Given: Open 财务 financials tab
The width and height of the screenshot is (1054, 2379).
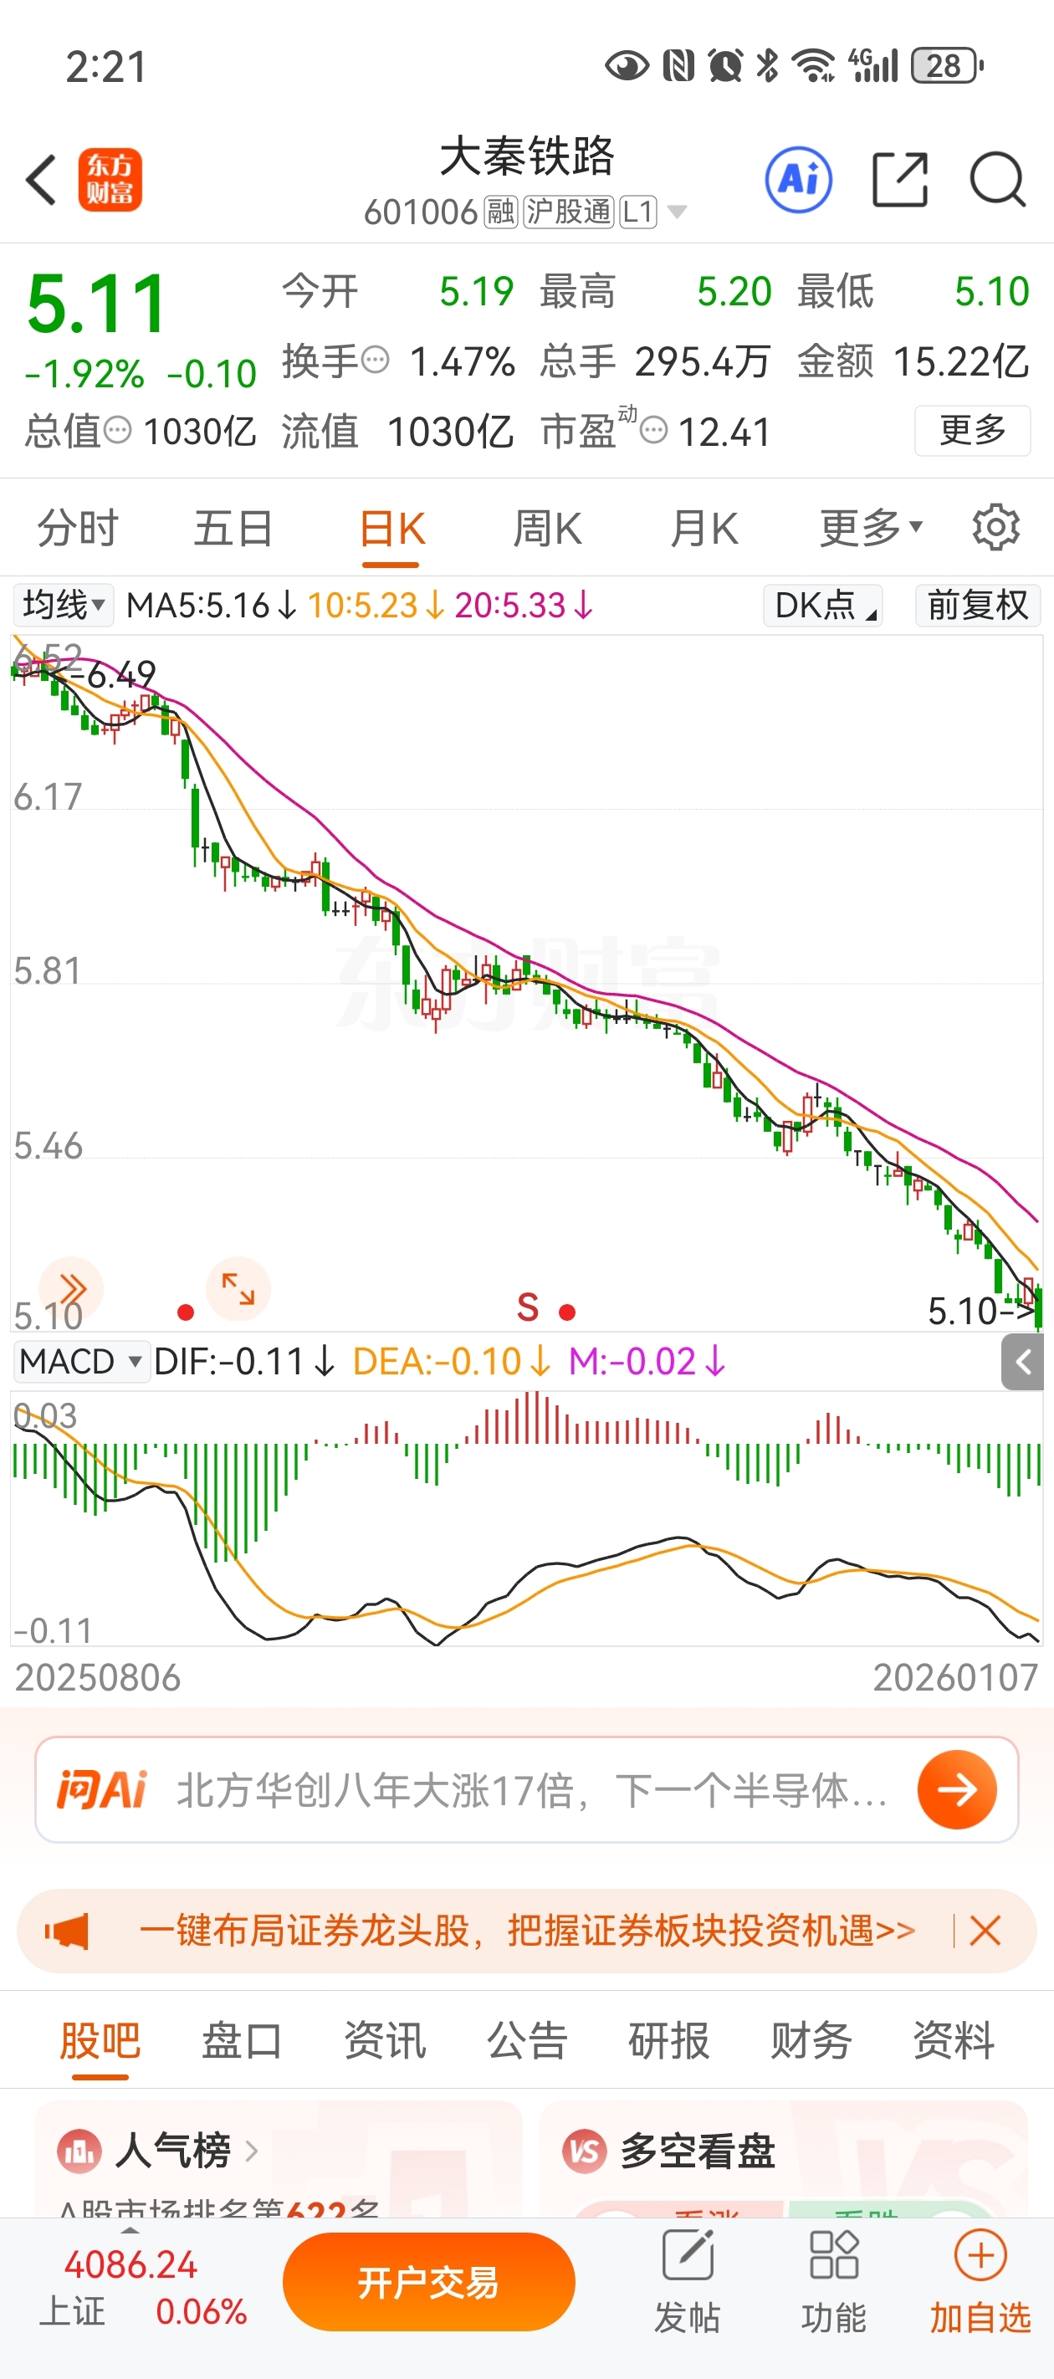Looking at the screenshot, I should coord(811,2041).
